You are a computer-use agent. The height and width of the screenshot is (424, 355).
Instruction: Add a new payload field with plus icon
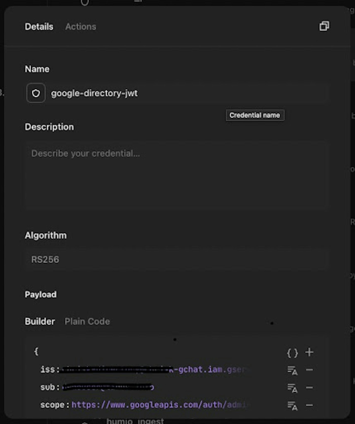(309, 352)
